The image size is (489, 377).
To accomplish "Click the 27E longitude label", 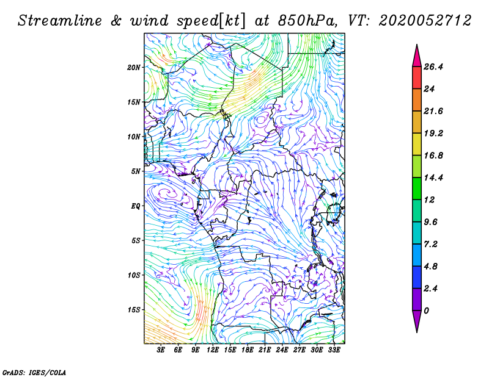I will [300, 350].
